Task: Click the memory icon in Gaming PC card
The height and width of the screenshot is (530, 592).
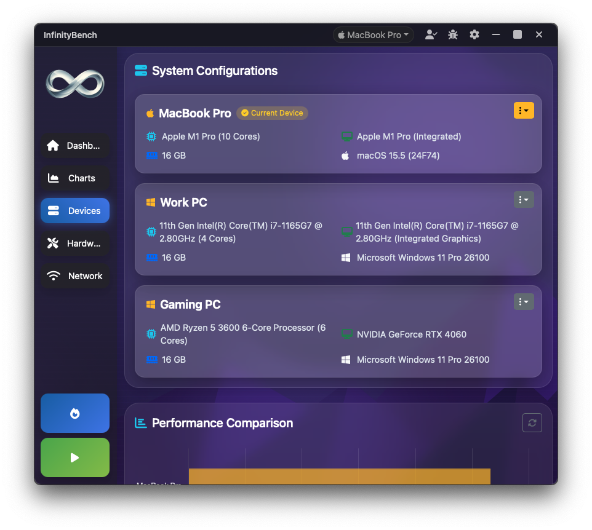Action: [x=152, y=360]
